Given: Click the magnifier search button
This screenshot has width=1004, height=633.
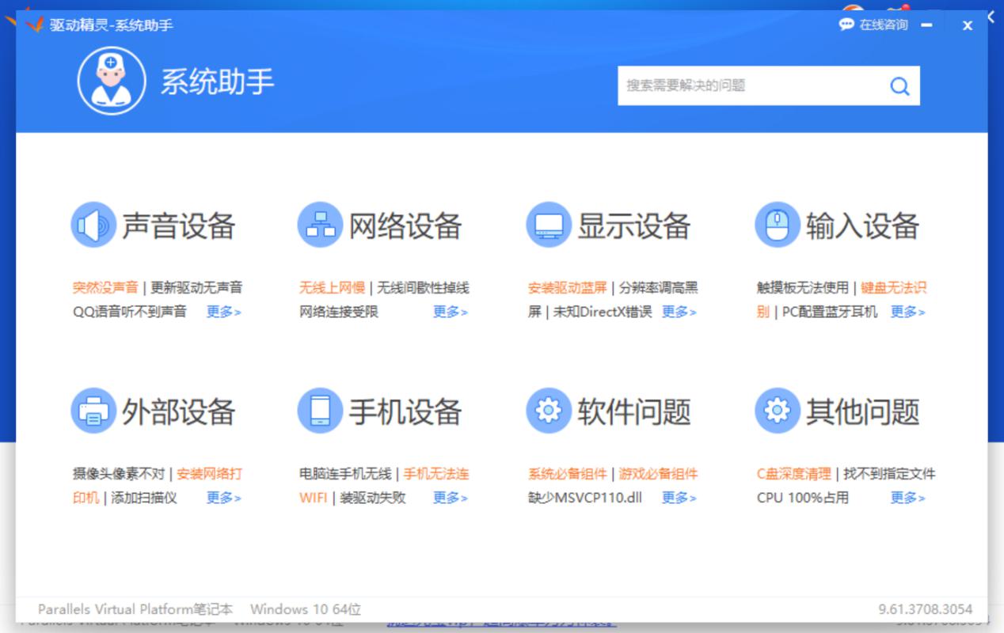Looking at the screenshot, I should 899,85.
